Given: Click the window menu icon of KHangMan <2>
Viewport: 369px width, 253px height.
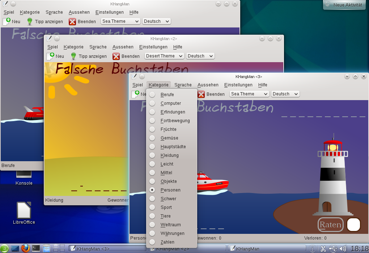Looking at the screenshot, I should (x=49, y=38).
